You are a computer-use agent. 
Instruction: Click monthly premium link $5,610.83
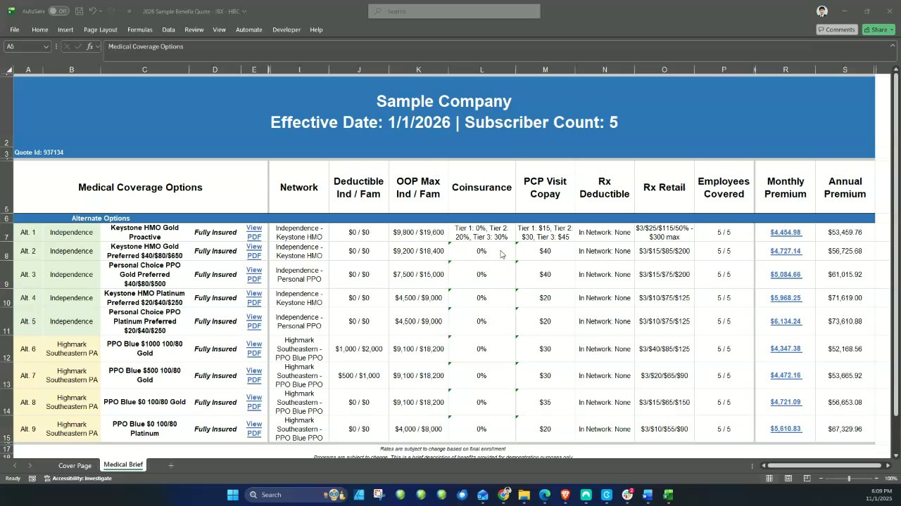[x=786, y=429]
